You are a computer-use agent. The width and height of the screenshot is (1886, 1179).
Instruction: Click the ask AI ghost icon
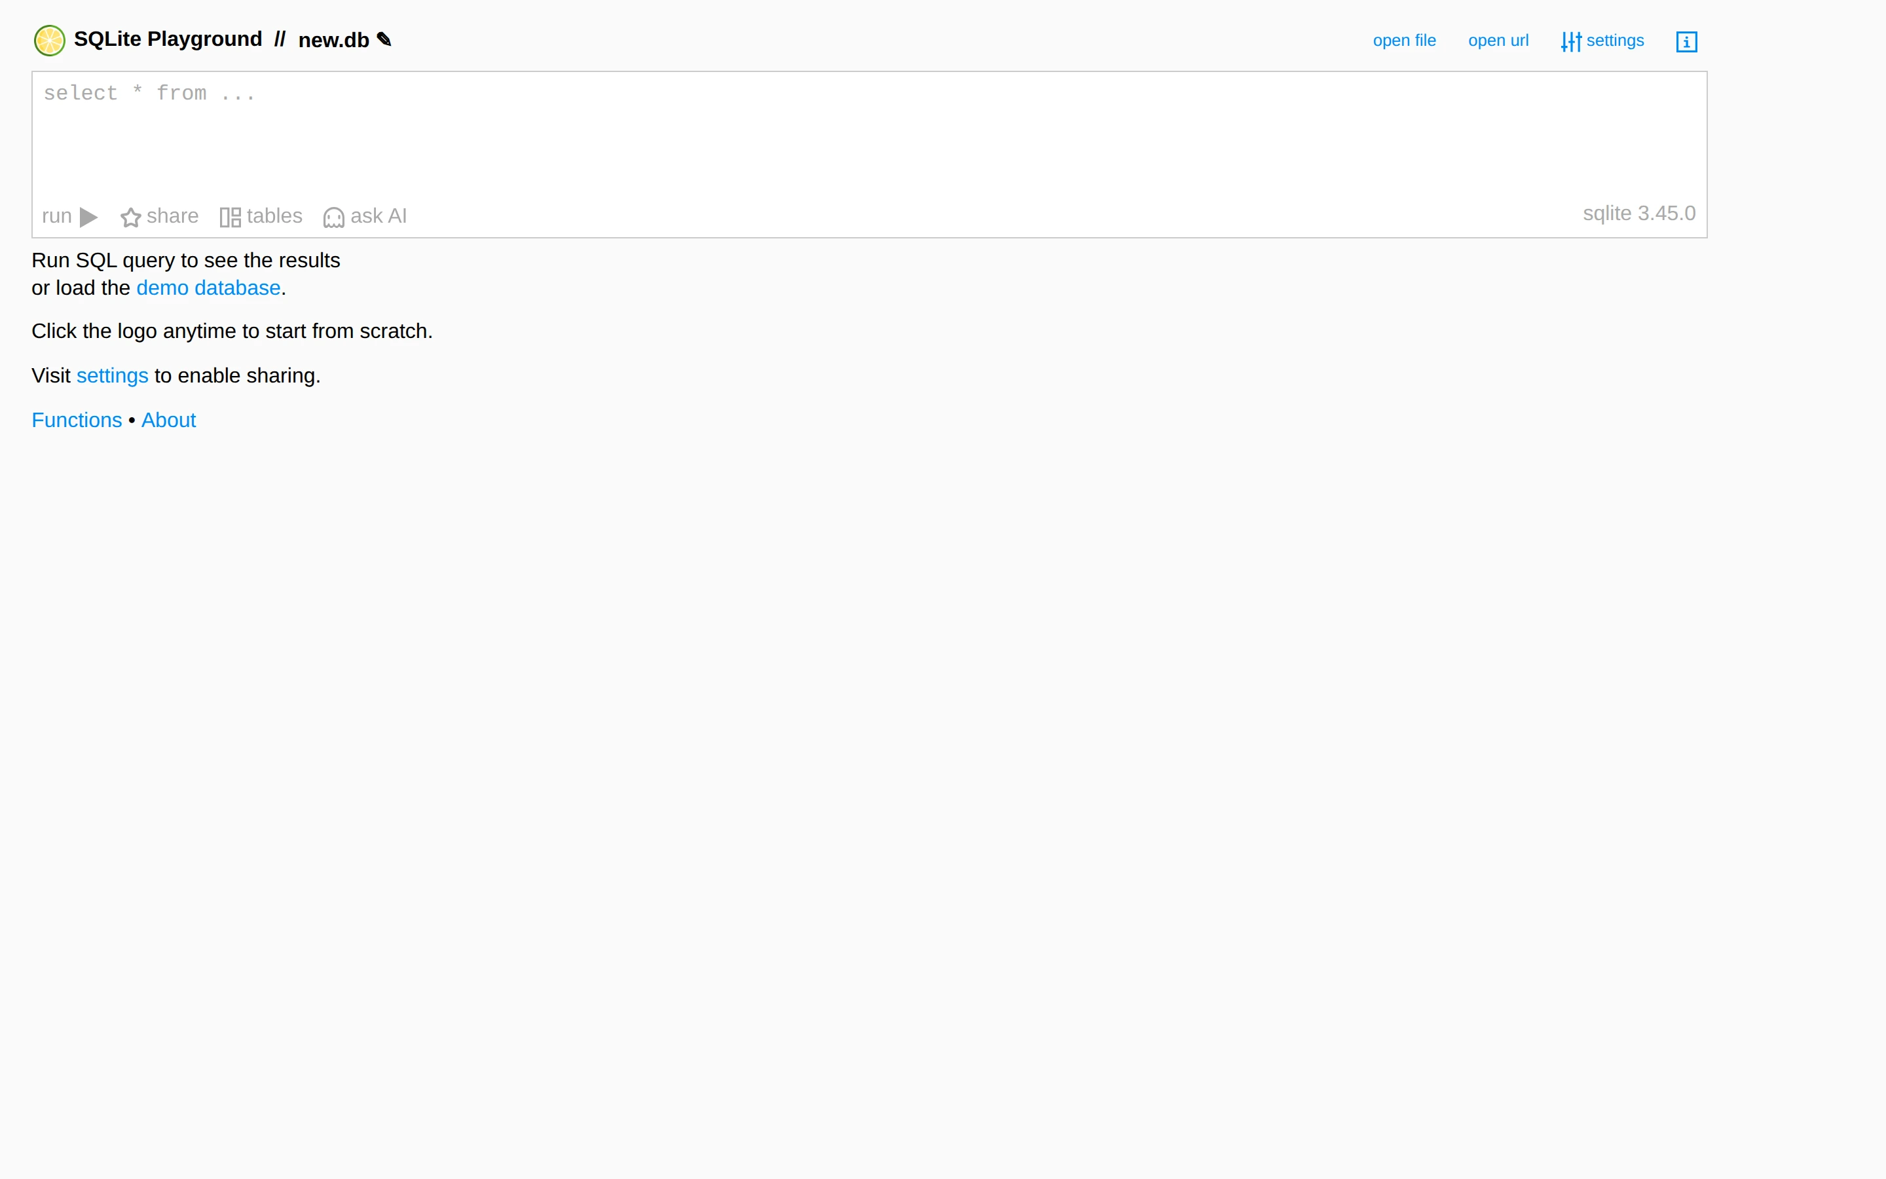[x=333, y=217]
